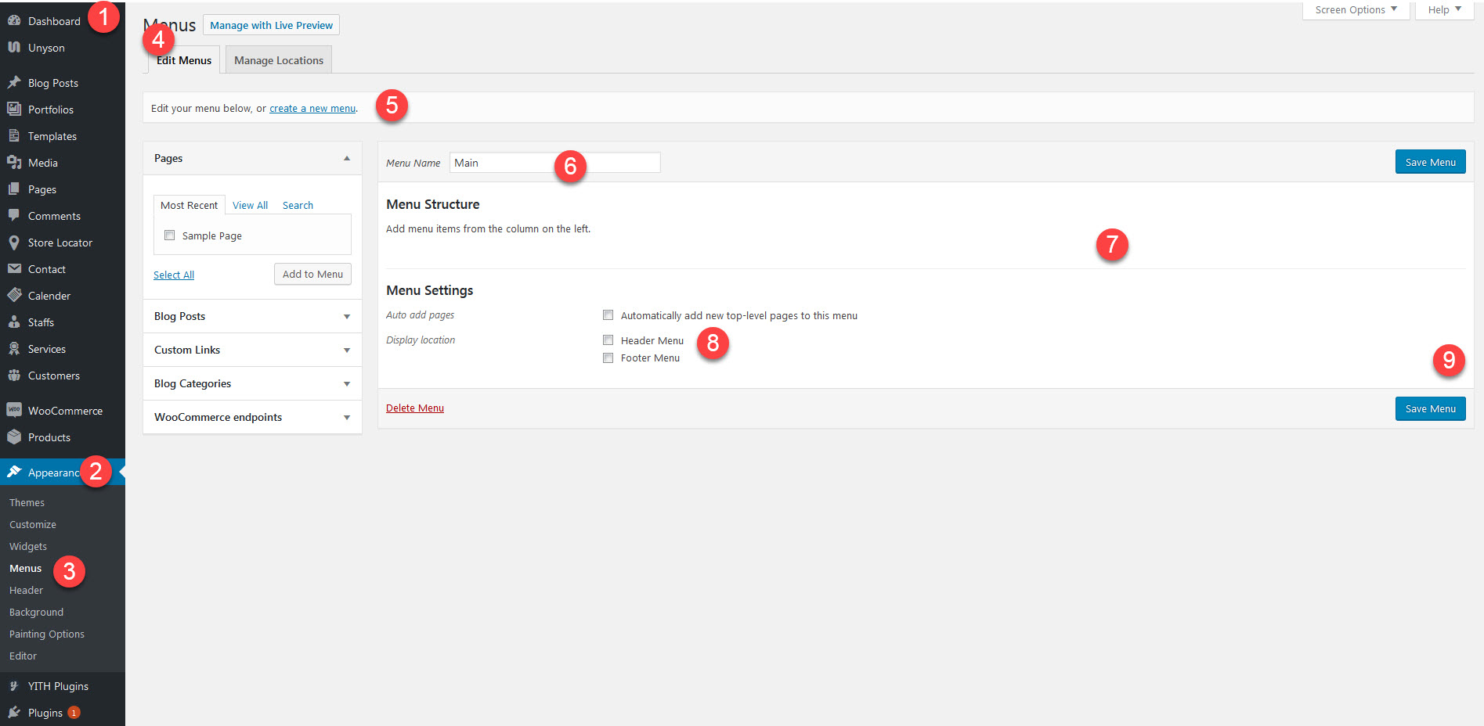This screenshot has width=1484, height=726.
Task: Open the Plugins sidebar icon
Action: pyautogui.click(x=14, y=712)
